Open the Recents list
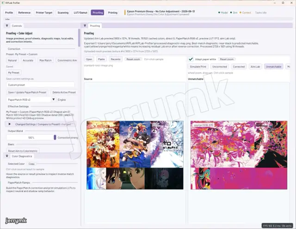Viewport: 296px width, 229px height. click(x=116, y=59)
